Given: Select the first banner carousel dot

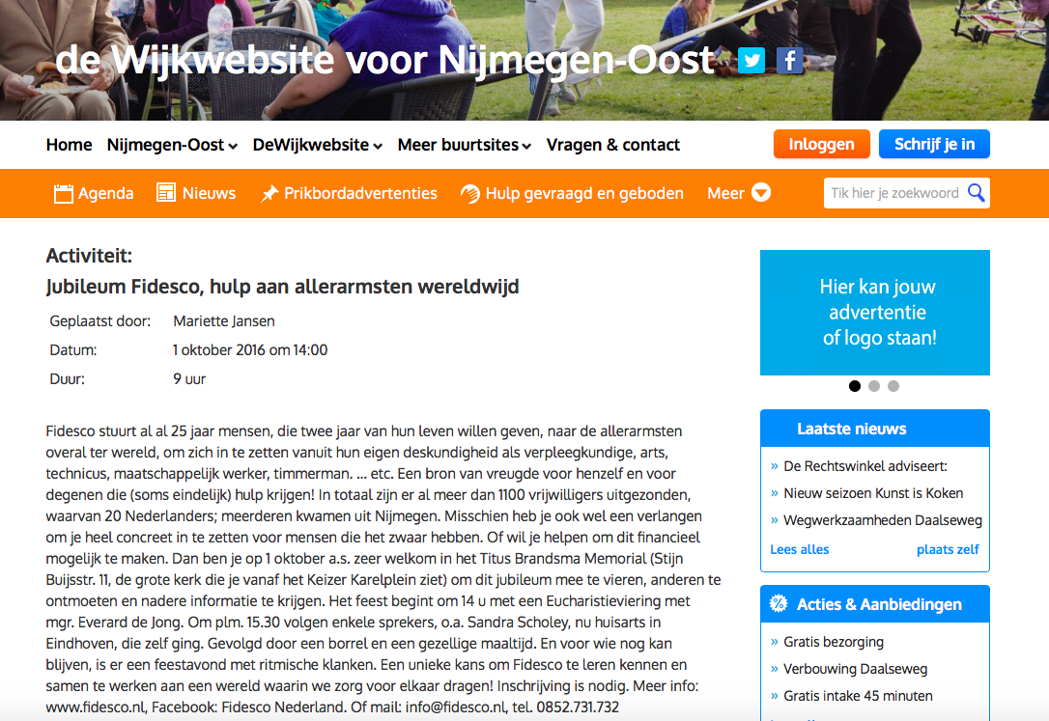Looking at the screenshot, I should coord(854,386).
